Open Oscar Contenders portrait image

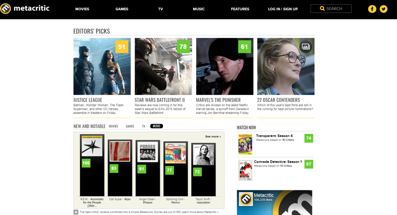coord(286,66)
